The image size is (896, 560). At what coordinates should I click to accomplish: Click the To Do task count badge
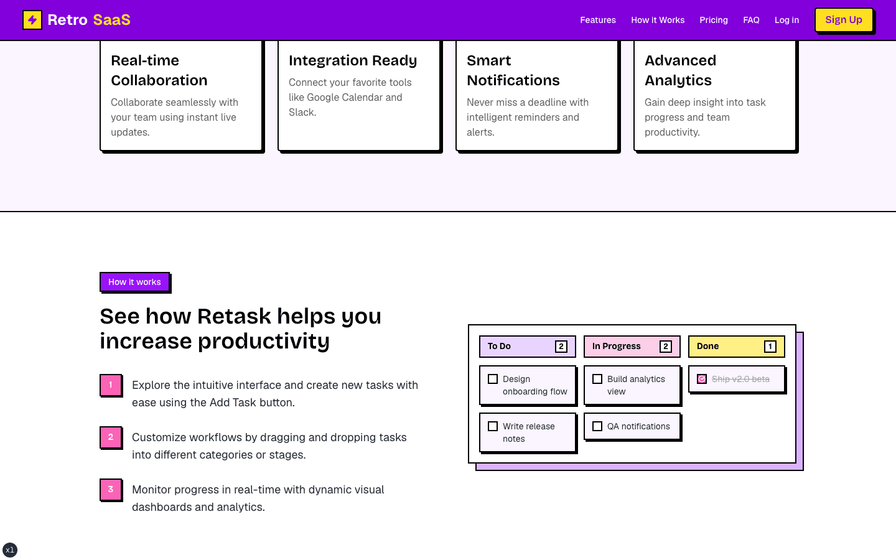pos(561,347)
